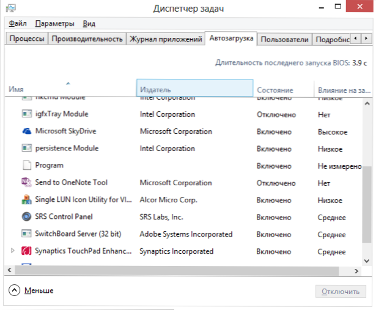The width and height of the screenshot is (376, 310).
Task: Select the SRS Control Panel name
Action: click(64, 216)
